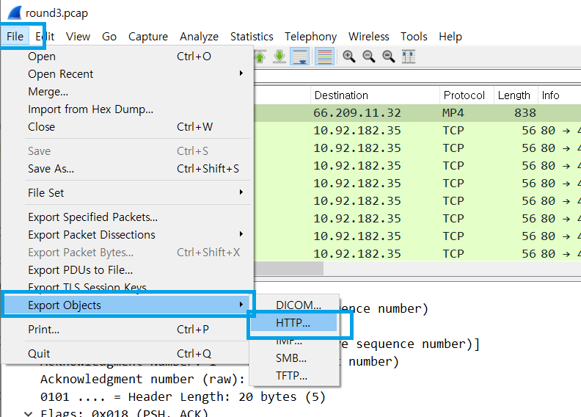This screenshot has height=417, width=581.
Task: Select Export PDUs to File...
Action: pos(128,270)
